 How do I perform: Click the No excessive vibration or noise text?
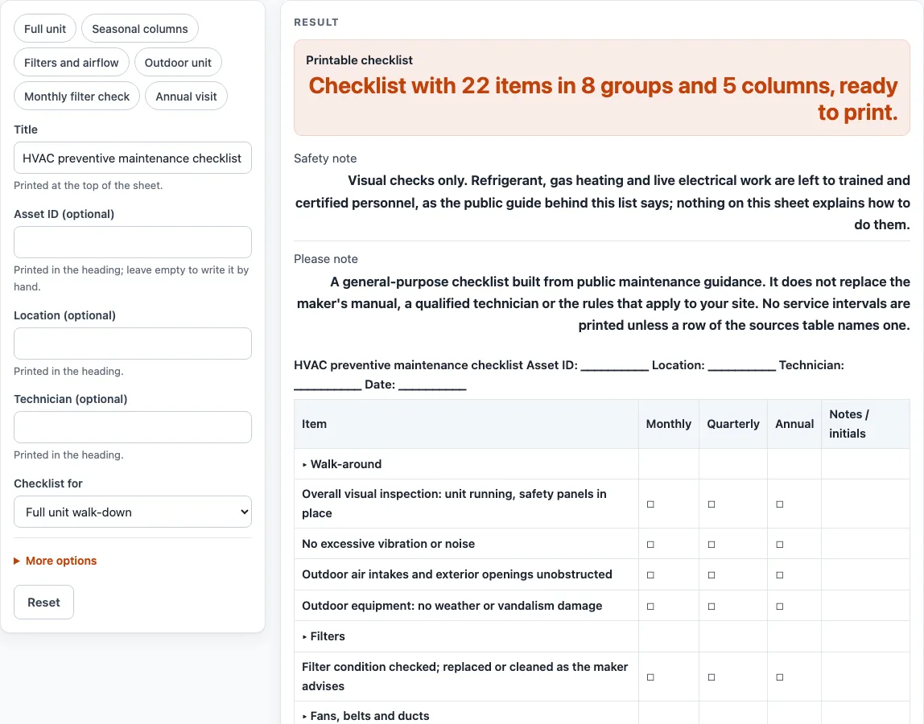pos(388,544)
